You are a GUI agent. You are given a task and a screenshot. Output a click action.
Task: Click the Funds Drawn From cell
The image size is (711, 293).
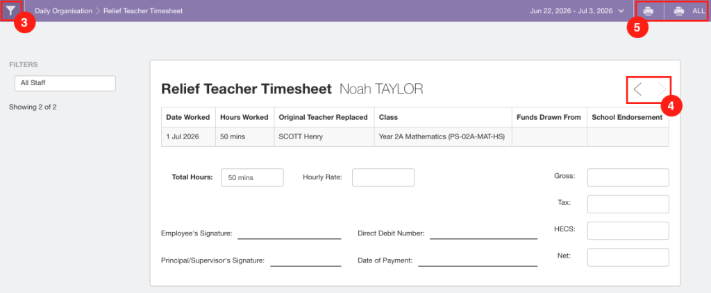(x=550, y=136)
